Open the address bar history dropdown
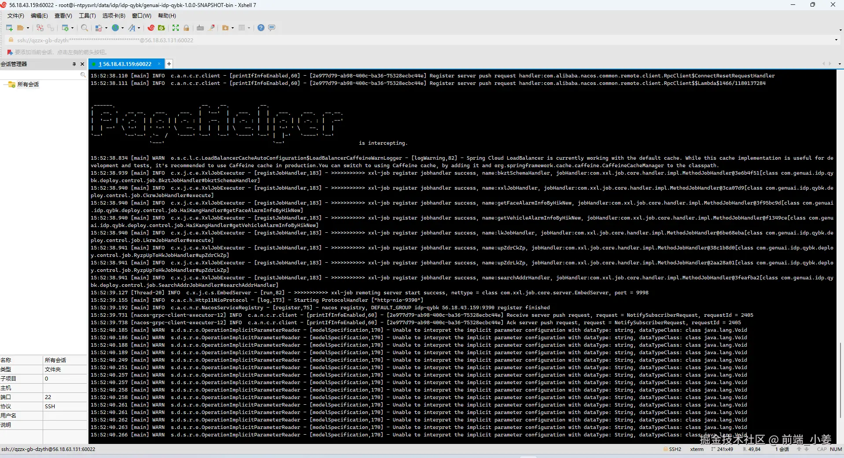 click(836, 40)
